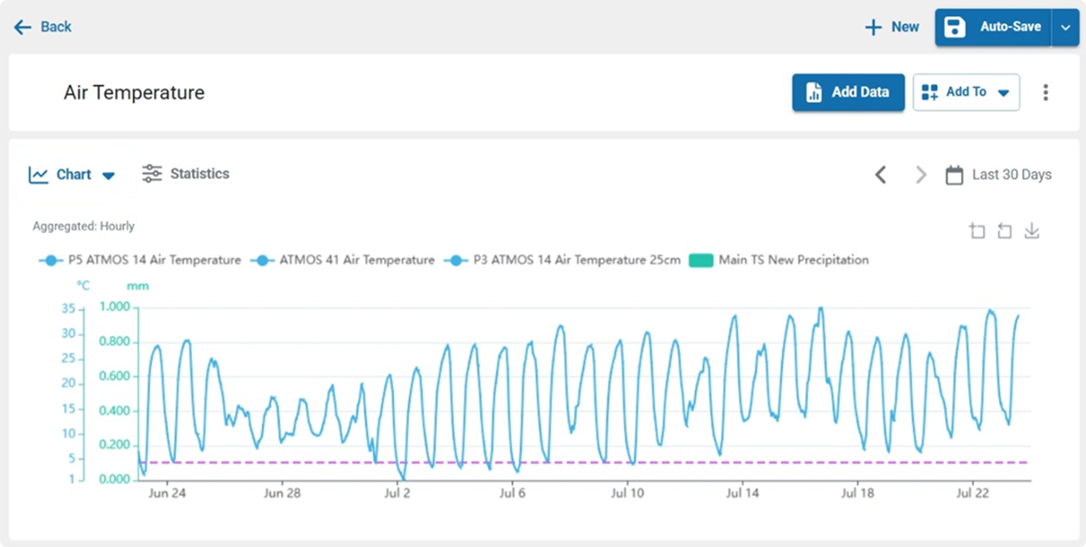
Task: Go to the previous date range arrow
Action: point(881,175)
